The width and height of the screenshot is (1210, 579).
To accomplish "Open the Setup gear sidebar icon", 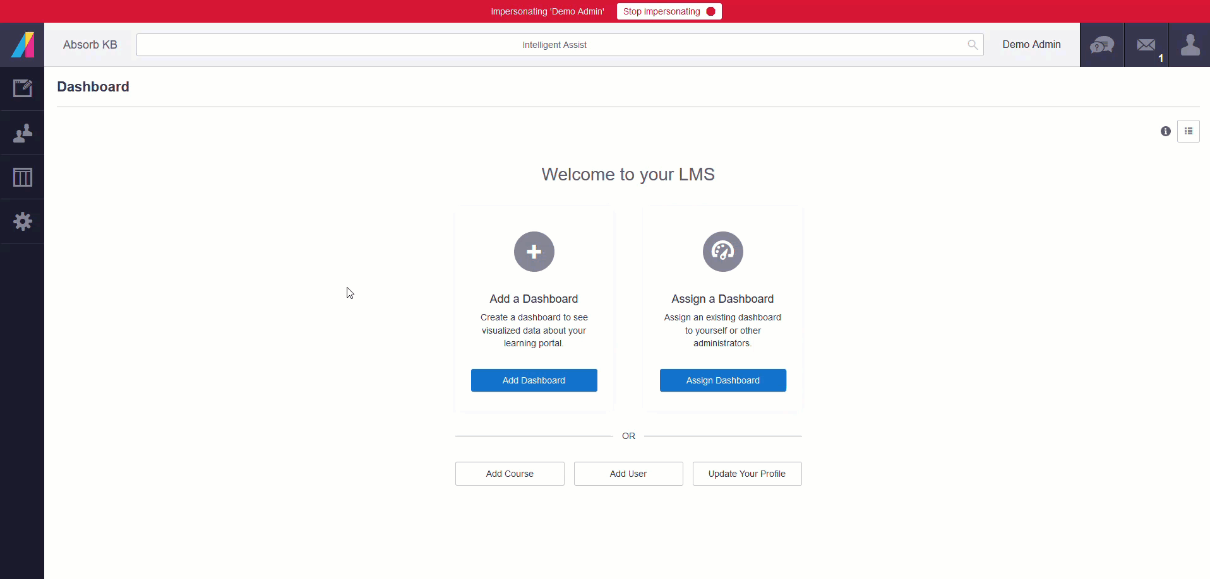I will click(x=22, y=221).
